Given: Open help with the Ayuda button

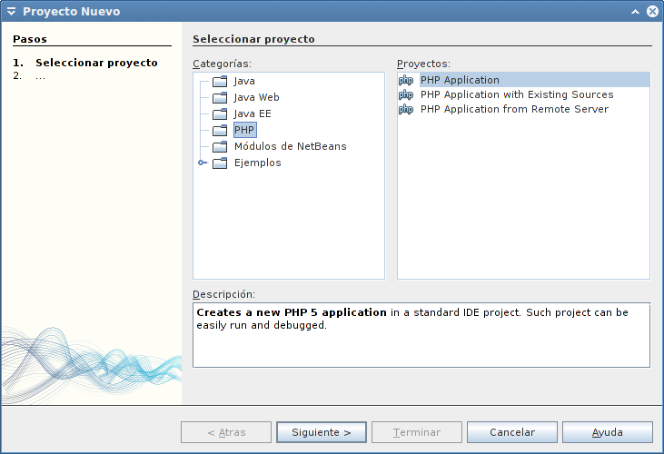Looking at the screenshot, I should click(x=608, y=432).
